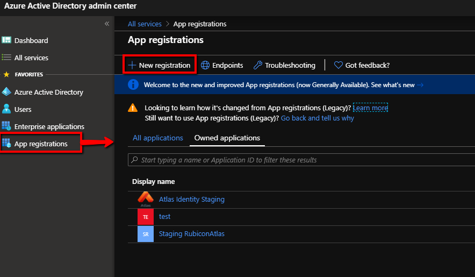
Task: Click the arrow after See what's new
Action: pos(420,85)
